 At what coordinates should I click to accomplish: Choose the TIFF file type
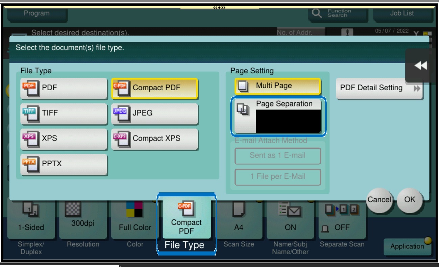click(x=64, y=114)
